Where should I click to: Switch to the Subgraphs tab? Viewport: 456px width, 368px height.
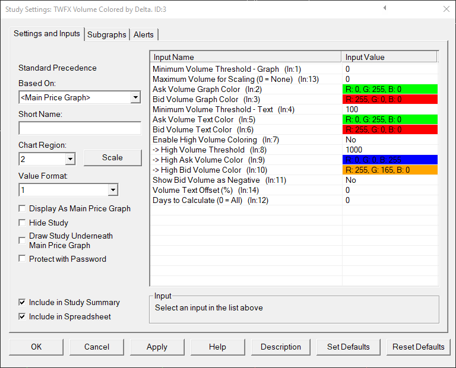pyautogui.click(x=107, y=34)
